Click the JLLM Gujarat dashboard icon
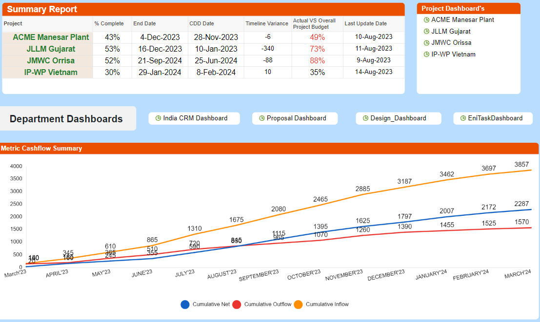Image resolution: width=540 pixels, height=322 pixels. [426, 32]
